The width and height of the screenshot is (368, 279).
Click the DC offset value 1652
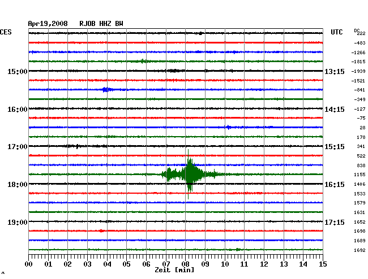(360, 222)
